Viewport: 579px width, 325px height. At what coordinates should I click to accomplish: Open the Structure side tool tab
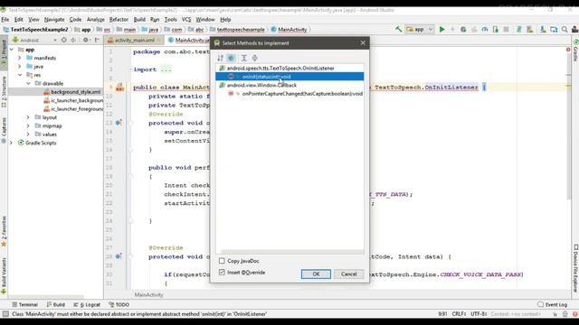tap(4, 92)
